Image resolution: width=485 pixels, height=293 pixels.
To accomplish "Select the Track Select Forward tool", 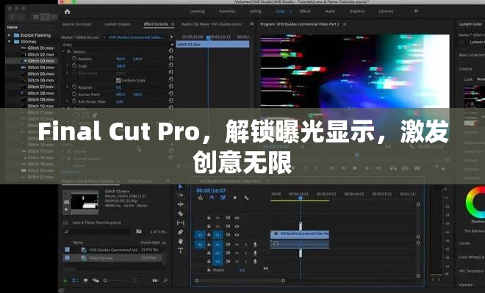I will pos(181,195).
